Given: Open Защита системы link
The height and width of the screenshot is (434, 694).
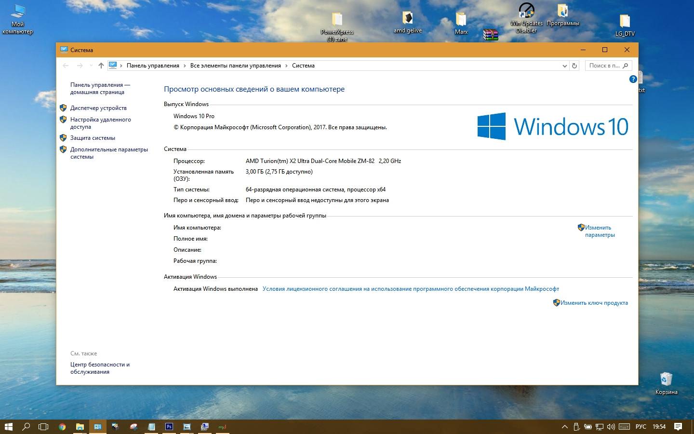Looking at the screenshot, I should tap(93, 138).
